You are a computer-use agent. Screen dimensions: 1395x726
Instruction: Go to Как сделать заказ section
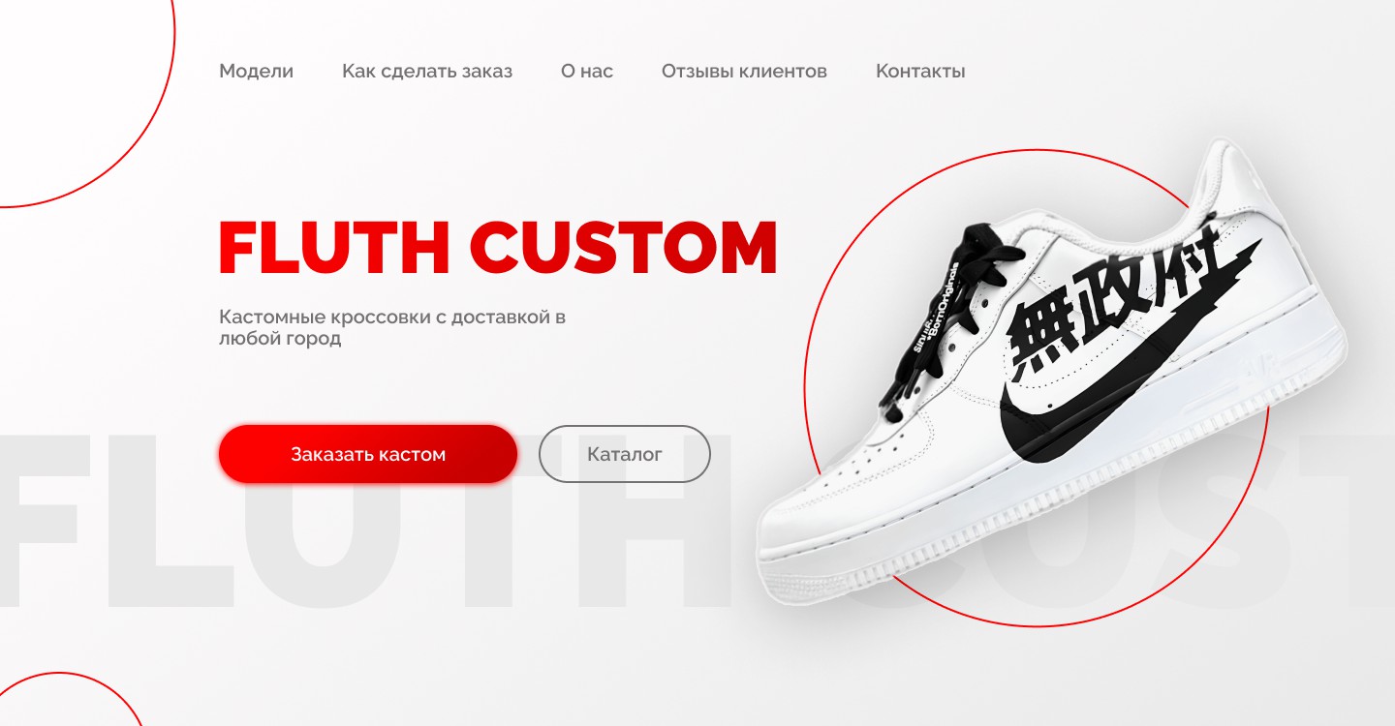(427, 71)
